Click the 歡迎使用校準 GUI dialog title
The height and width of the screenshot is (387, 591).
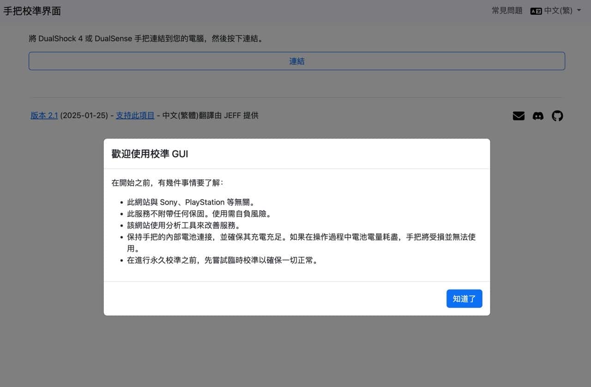point(150,154)
